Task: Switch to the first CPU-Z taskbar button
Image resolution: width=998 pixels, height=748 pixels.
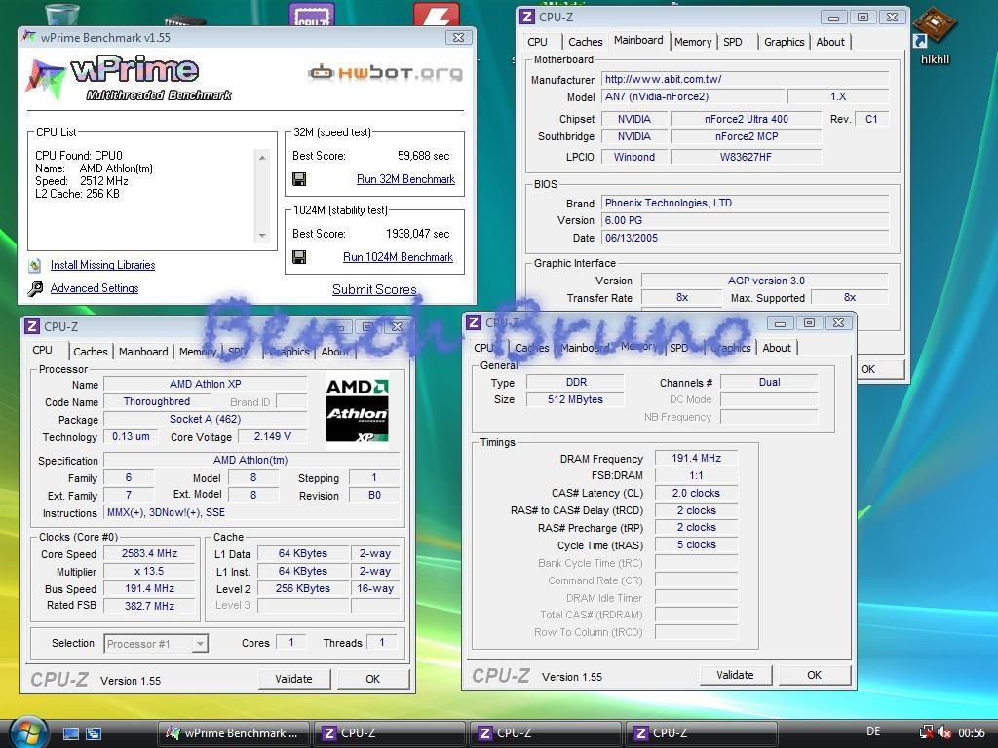Action: (390, 733)
